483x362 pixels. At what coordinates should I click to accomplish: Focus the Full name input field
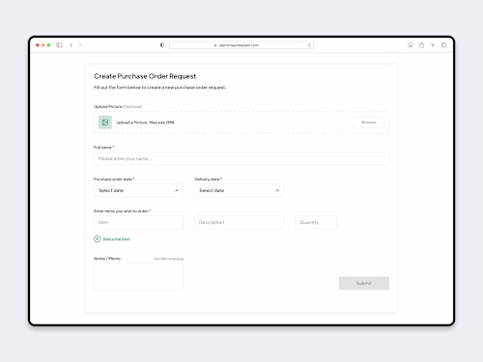241,158
